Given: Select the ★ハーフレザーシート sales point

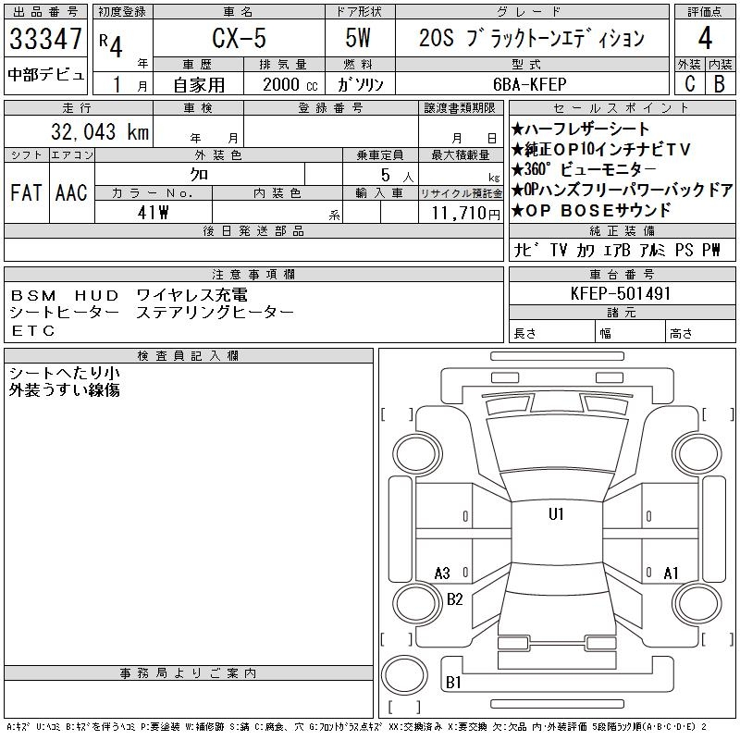Looking at the screenshot, I should click(581, 129).
